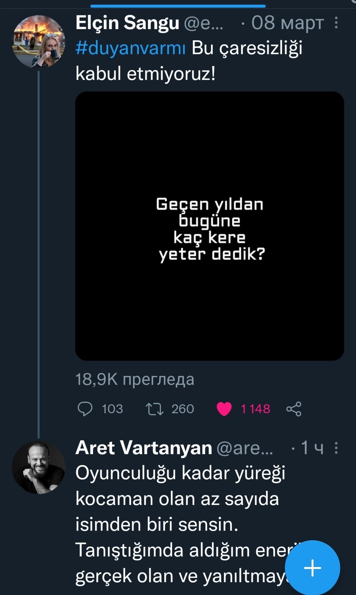Open Aret Vartanyan's profile photo

click(x=39, y=467)
